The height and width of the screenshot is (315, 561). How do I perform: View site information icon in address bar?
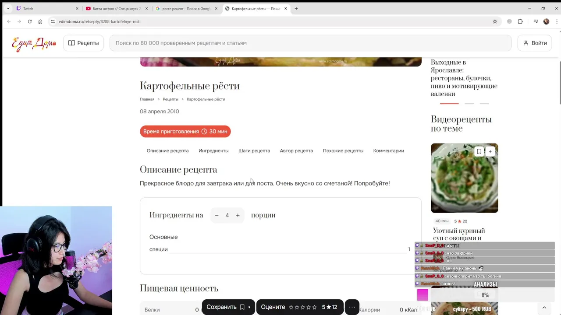click(53, 21)
